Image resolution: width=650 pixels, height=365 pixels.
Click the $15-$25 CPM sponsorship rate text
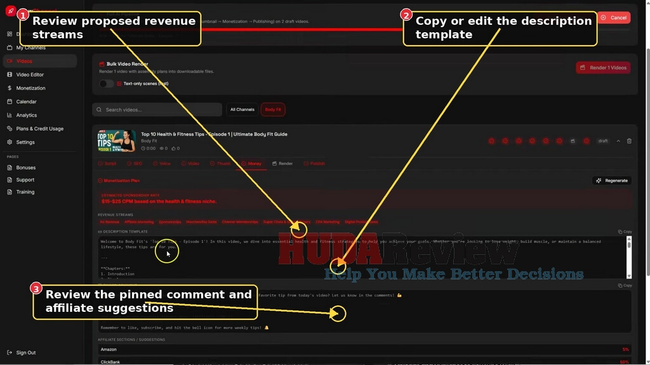(159, 202)
